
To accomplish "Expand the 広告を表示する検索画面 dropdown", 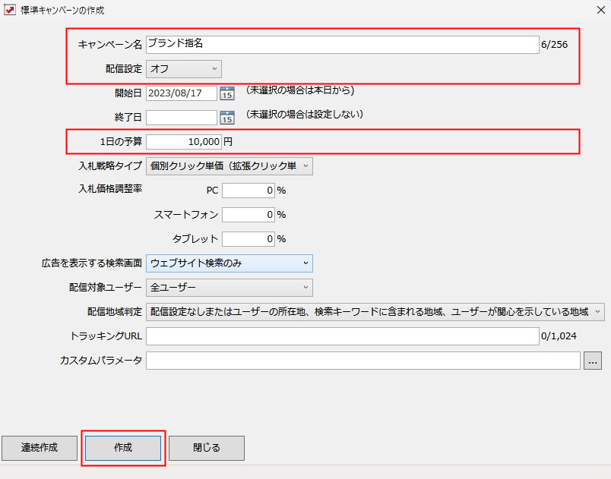I will tap(229, 263).
